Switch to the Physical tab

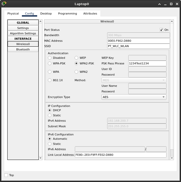point(13,13)
